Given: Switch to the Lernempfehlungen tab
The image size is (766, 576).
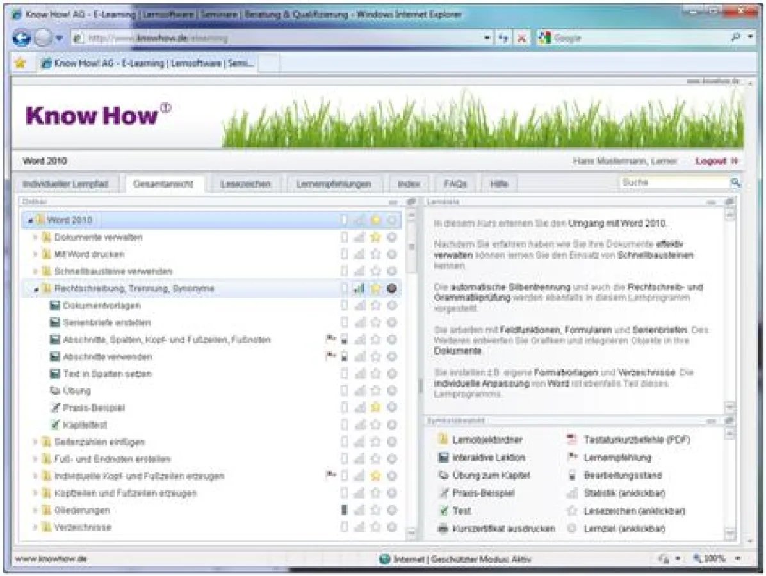Looking at the screenshot, I should (334, 183).
